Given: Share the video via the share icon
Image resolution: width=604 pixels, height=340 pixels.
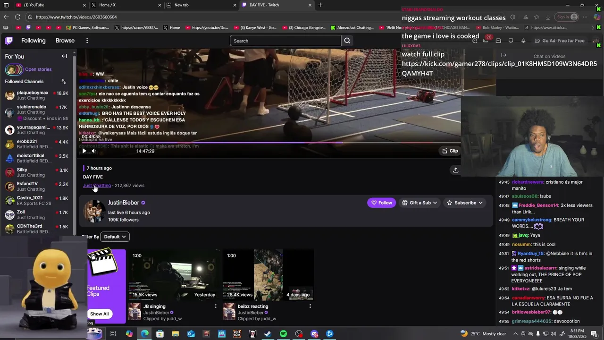Looking at the screenshot, I should [x=456, y=170].
